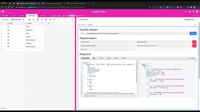Image resolution: width=200 pixels, height=112 pixels.
Task: Collapse the Dashboard dropdown arrow
Action: [x=78, y=20]
